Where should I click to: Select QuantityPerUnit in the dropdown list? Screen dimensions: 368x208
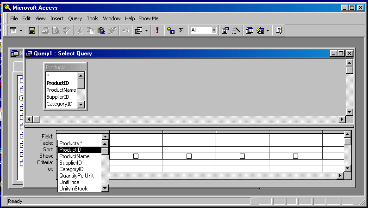click(x=80, y=176)
